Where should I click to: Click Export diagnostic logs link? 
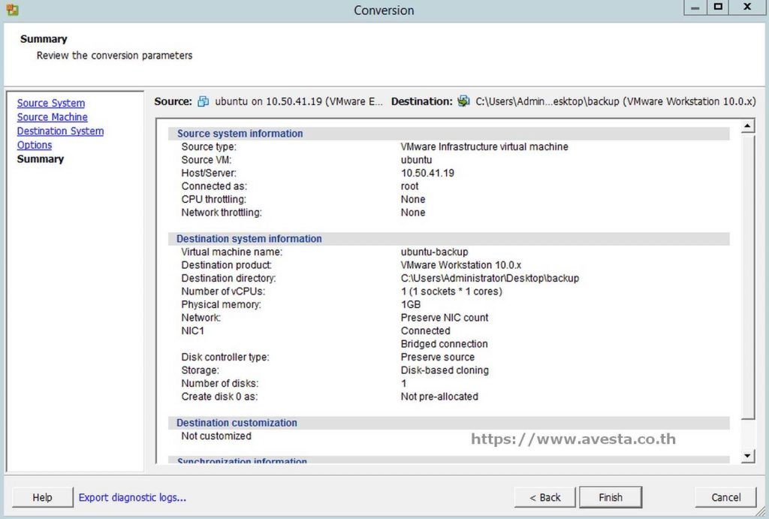pyautogui.click(x=132, y=497)
